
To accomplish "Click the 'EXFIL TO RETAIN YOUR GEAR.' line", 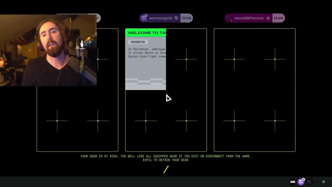I will click(166, 160).
